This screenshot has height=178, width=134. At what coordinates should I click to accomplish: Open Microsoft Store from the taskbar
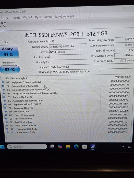[84, 147]
